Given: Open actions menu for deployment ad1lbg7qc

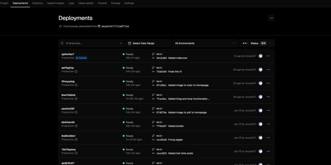Looking at the screenshot, I should 268,70.
